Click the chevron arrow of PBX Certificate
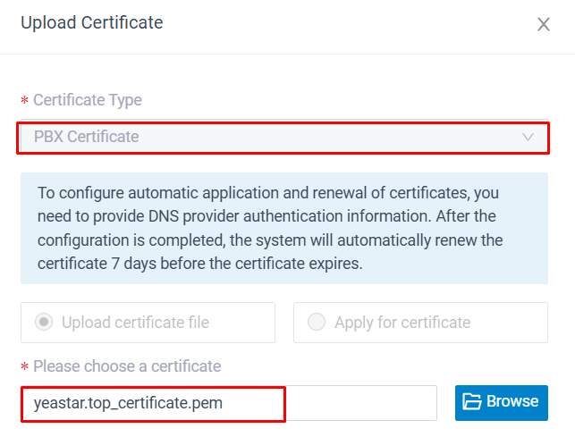The height and width of the screenshot is (437, 575). 528,137
